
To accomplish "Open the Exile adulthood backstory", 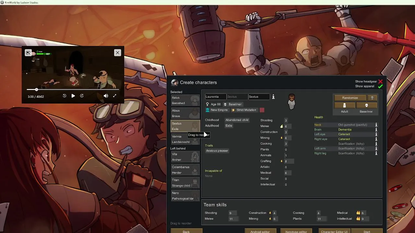I will (229, 126).
